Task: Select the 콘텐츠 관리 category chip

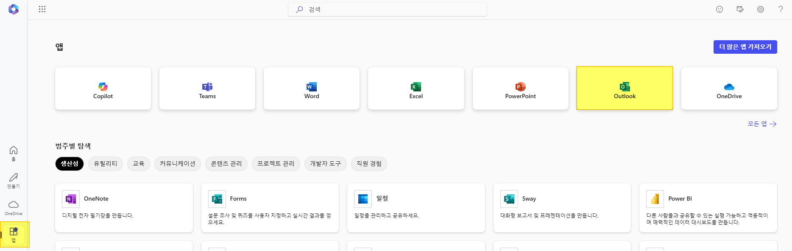Action: click(226, 164)
